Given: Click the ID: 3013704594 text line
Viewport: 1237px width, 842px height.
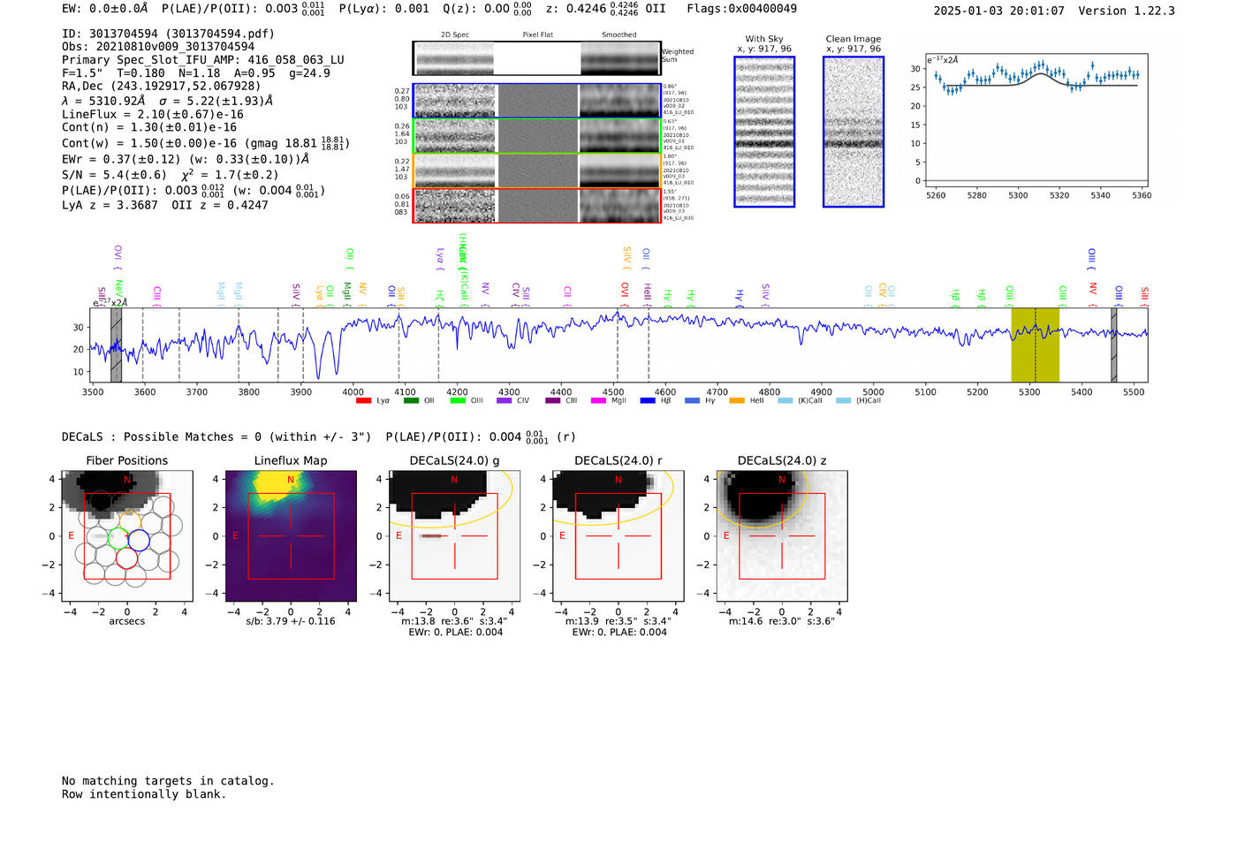Looking at the screenshot, I should coord(168,34).
